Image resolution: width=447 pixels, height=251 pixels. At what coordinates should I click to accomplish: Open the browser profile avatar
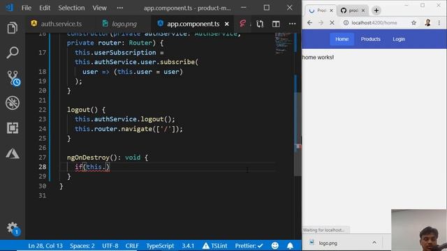[x=427, y=23]
